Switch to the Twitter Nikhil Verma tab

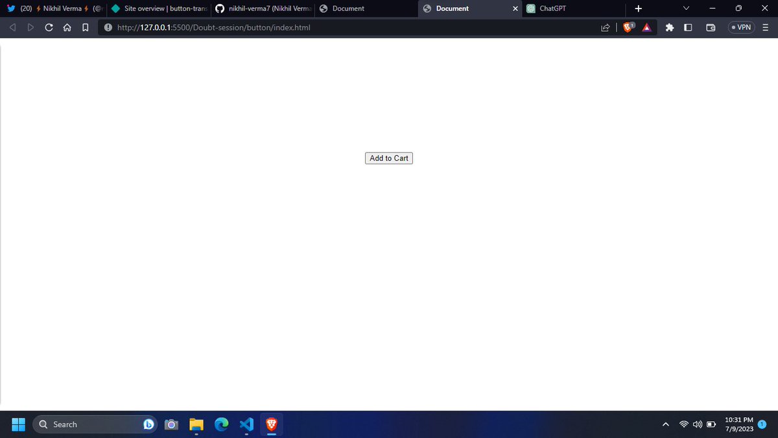tap(54, 8)
